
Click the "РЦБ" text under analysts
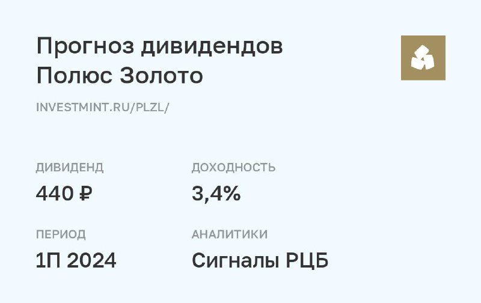(306, 261)
